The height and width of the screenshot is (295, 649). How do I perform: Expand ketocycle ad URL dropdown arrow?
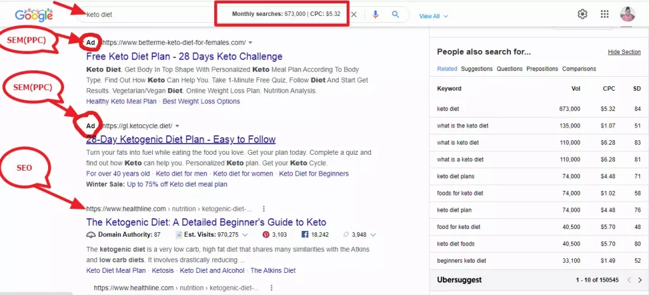[x=177, y=126]
